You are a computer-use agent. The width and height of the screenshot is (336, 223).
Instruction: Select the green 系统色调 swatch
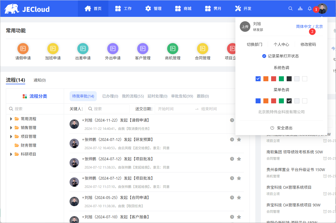click(x=281, y=79)
